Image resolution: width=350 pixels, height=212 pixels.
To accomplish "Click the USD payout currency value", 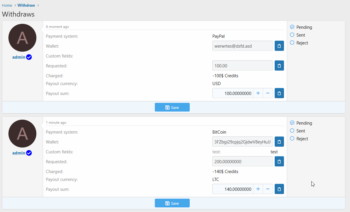I will pos(217,84).
